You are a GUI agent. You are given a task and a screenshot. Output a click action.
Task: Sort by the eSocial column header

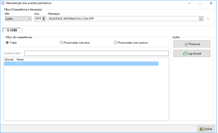coord(10,59)
